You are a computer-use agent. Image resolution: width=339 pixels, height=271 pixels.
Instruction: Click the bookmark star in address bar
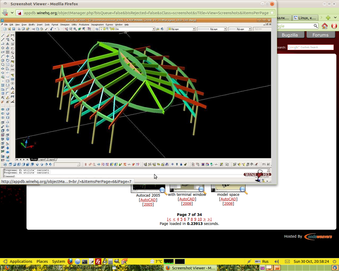pos(272,13)
